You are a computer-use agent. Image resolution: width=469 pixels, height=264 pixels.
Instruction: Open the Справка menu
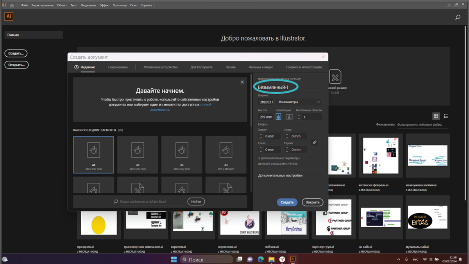[x=146, y=5]
